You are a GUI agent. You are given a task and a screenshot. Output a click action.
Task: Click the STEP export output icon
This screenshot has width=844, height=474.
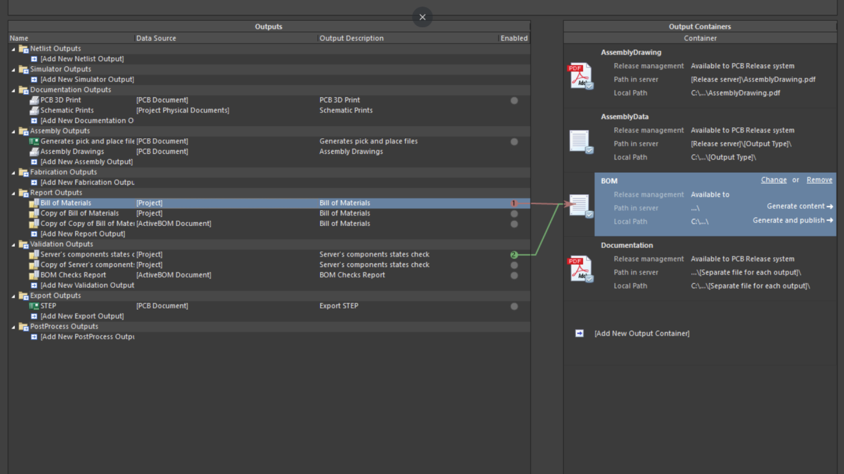[34, 306]
